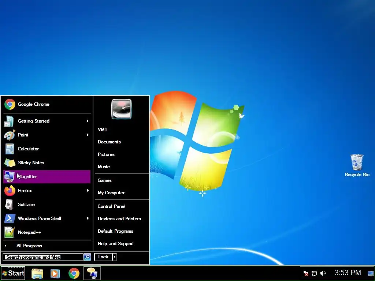
Task: Click the network tray icon
Action: tap(314, 273)
